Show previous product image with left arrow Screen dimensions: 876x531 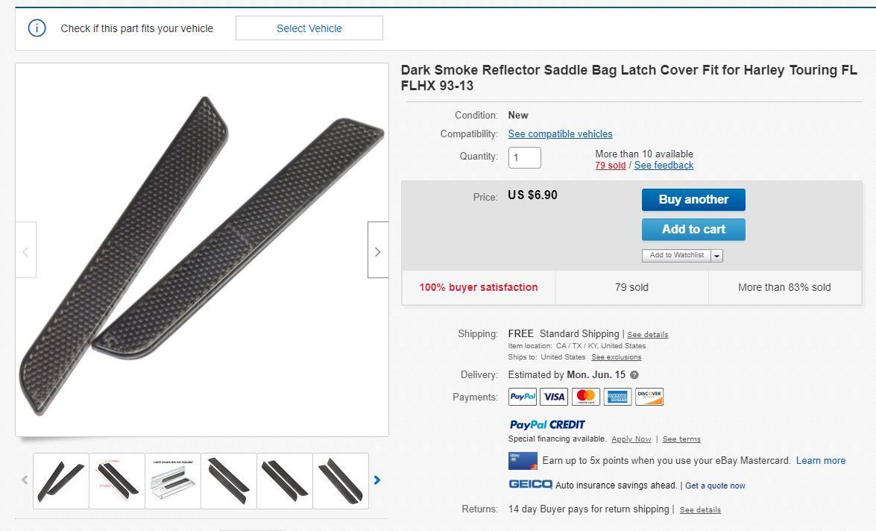pos(25,251)
